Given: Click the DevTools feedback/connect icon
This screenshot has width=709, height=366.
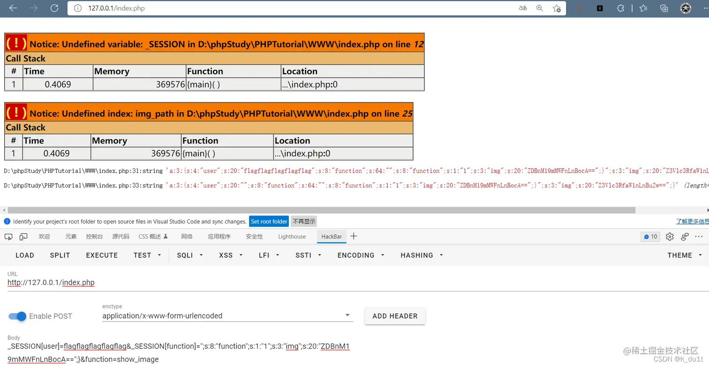Looking at the screenshot, I should (x=685, y=237).
